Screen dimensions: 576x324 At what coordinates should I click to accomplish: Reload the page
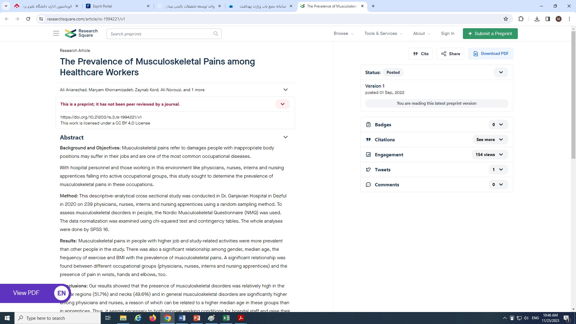(28, 19)
